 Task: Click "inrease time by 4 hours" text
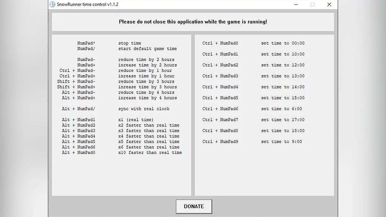tap(148, 98)
